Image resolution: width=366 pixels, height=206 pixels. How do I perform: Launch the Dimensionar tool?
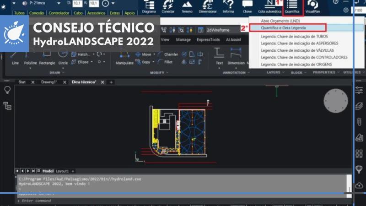coord(208,7)
